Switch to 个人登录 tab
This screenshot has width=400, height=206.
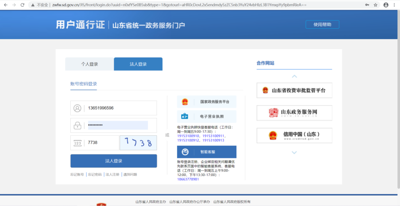[x=90, y=64]
